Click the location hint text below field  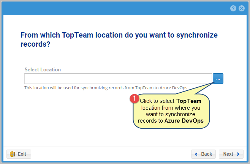(106, 87)
